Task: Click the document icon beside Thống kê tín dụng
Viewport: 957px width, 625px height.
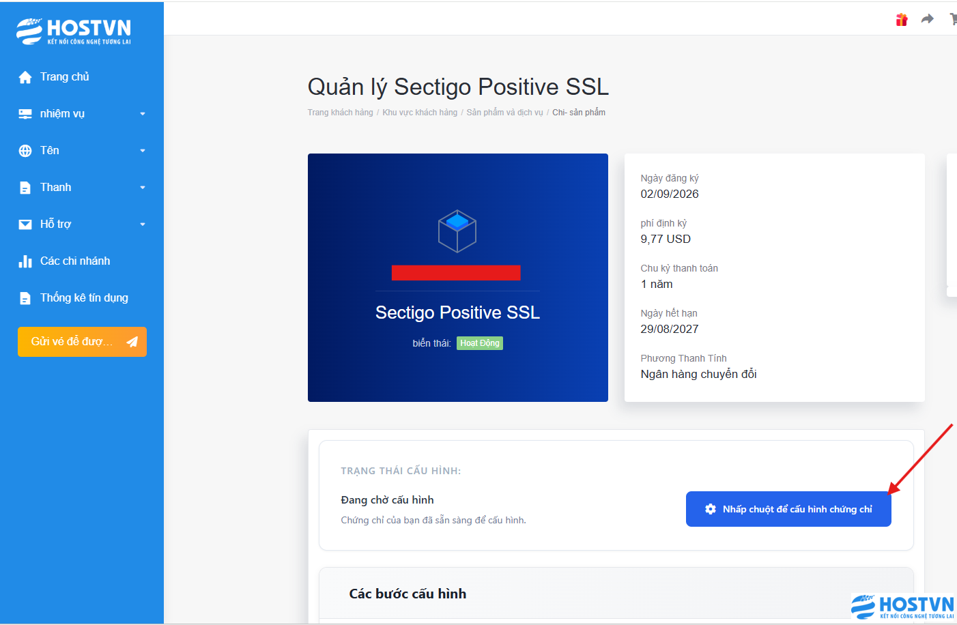Action: (x=25, y=298)
